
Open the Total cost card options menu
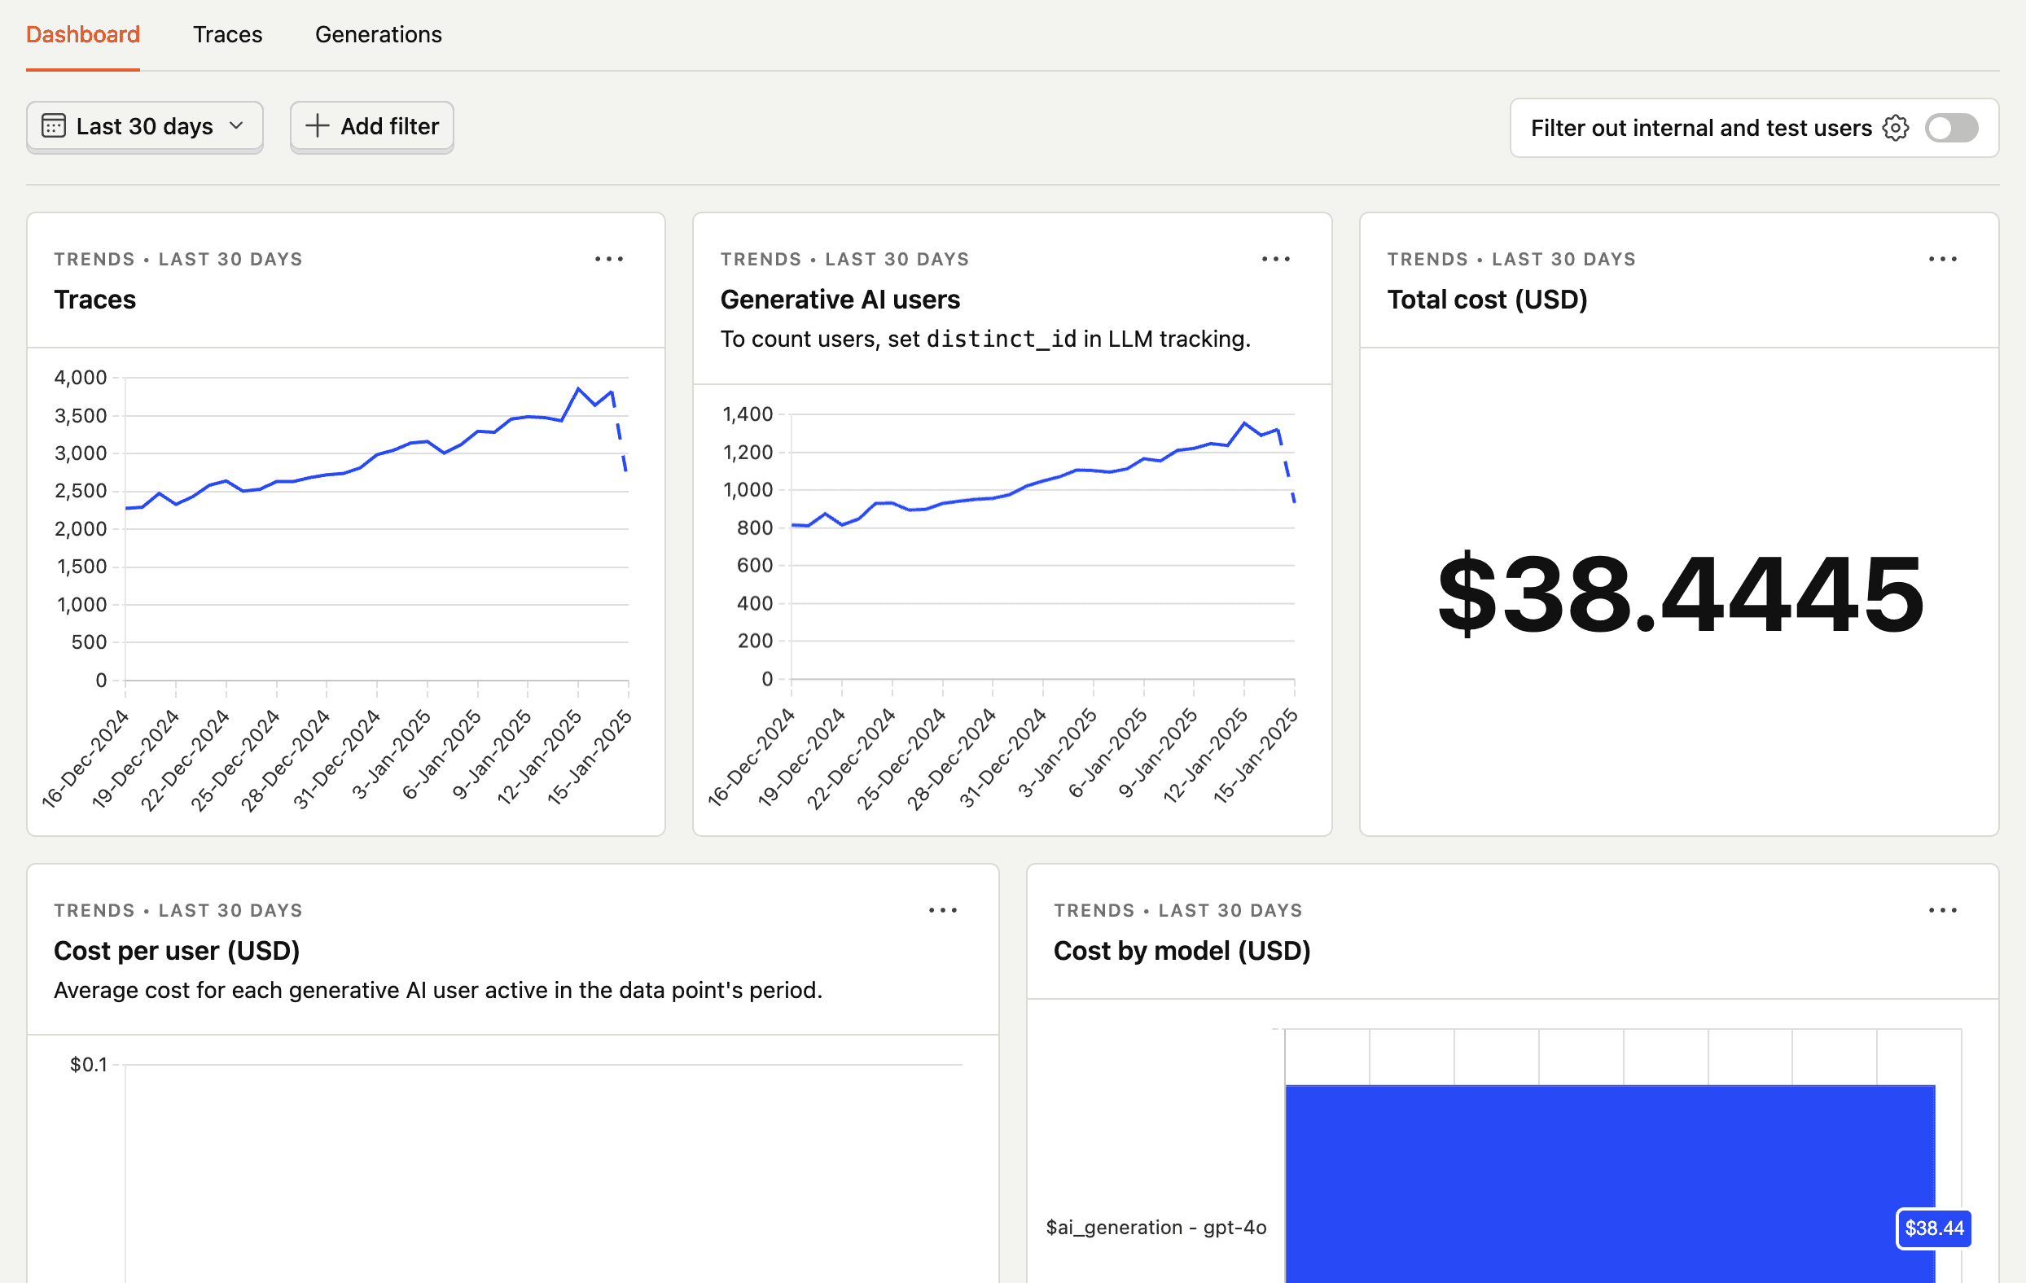point(1942,258)
